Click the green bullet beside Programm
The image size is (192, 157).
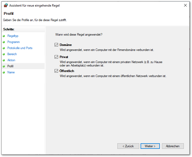pyautogui.click(x=4, y=42)
